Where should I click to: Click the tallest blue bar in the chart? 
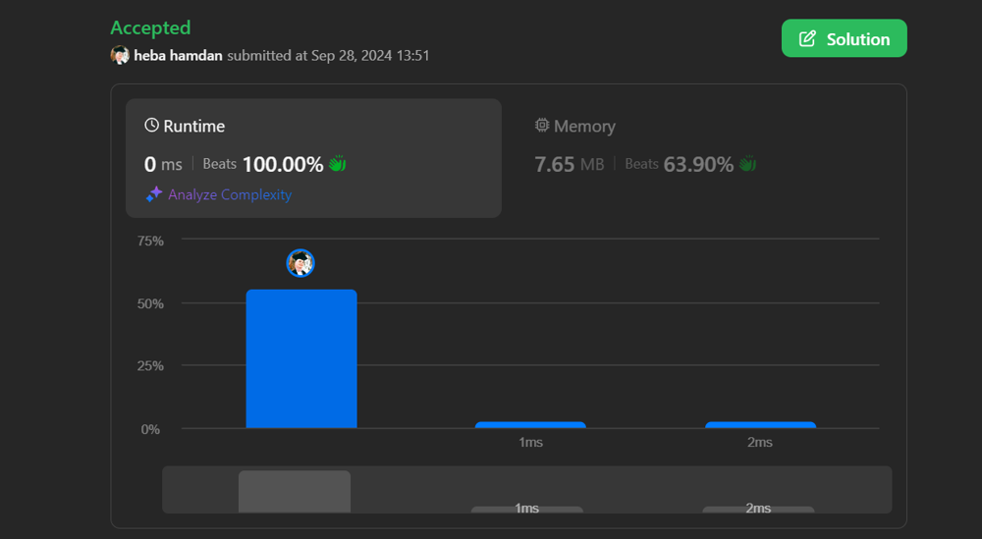click(300, 358)
